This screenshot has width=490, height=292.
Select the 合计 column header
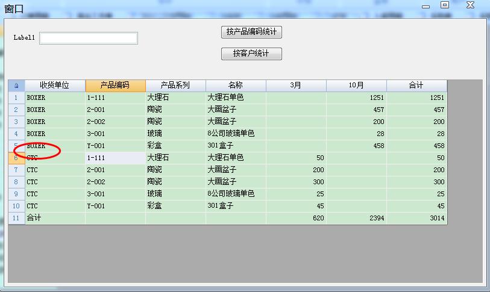(417, 85)
